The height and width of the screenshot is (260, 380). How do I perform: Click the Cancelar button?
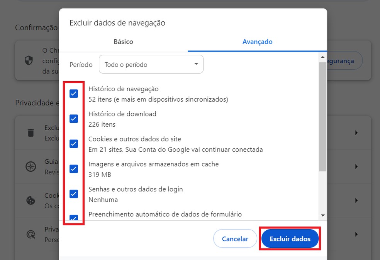(x=235, y=238)
